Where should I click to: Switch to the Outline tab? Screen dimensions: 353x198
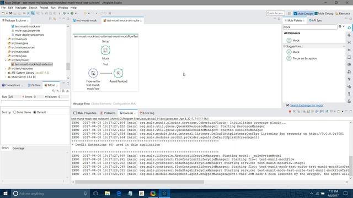tap(34, 85)
